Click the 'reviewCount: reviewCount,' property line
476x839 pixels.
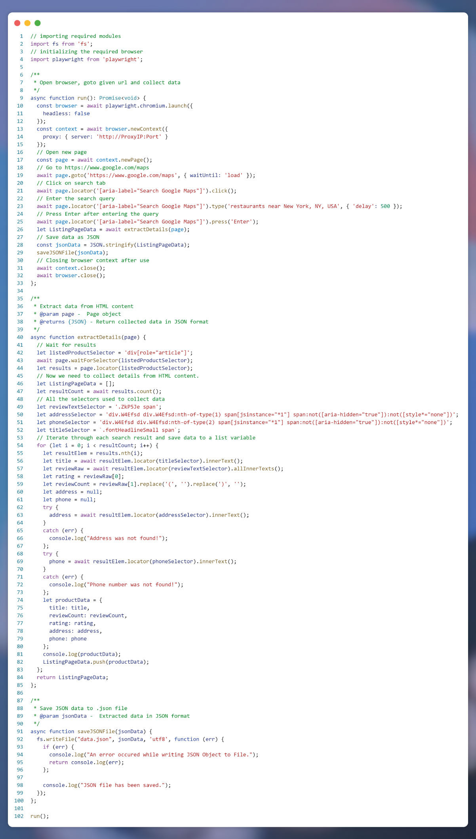click(88, 616)
